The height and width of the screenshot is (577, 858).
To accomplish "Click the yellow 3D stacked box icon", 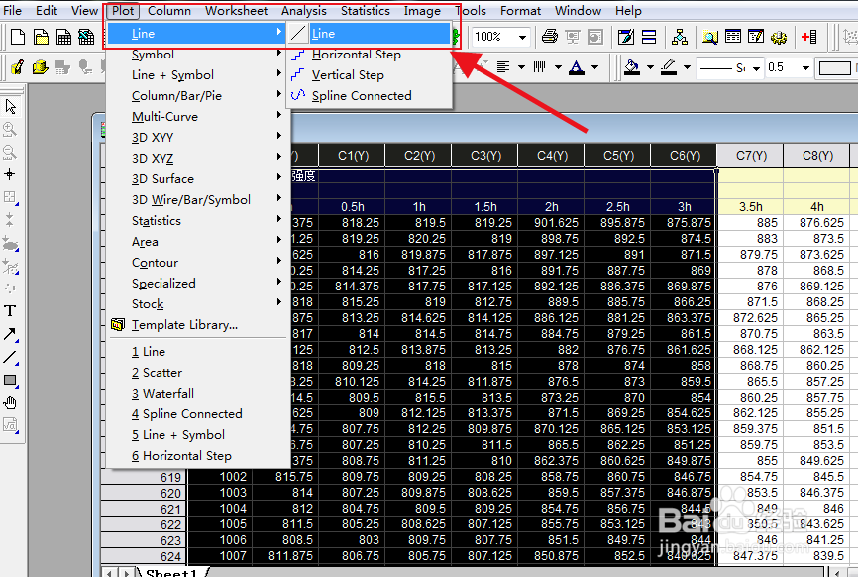I will [40, 67].
